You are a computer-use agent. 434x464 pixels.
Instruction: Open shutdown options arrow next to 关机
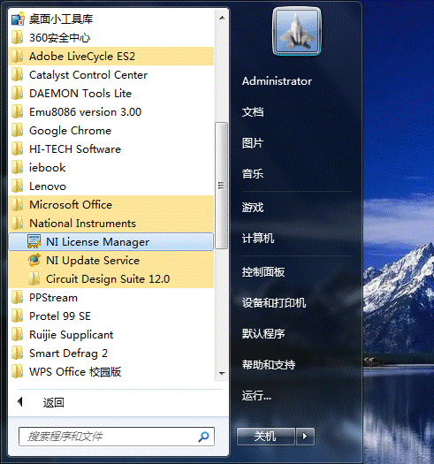click(x=305, y=437)
